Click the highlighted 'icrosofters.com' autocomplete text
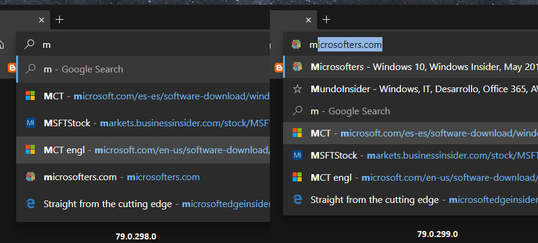 pyautogui.click(x=350, y=45)
